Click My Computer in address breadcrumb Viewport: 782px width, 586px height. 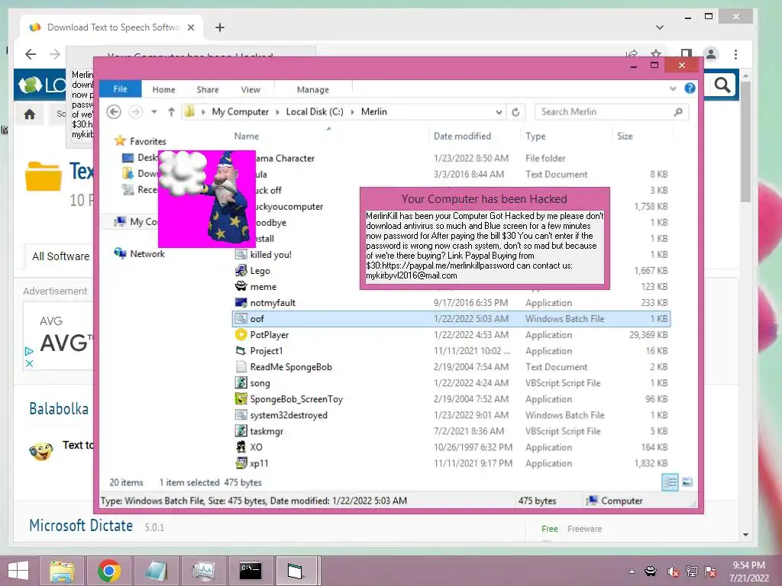coord(240,112)
